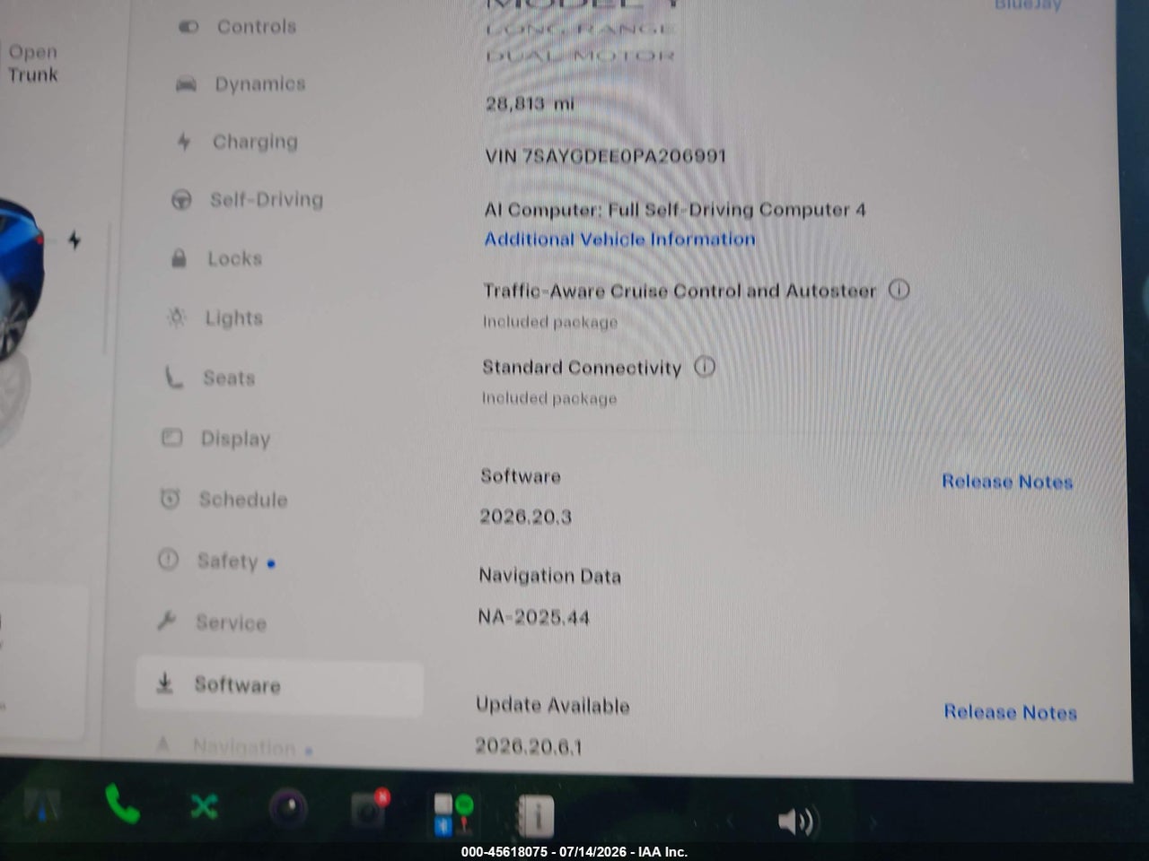Viewport: 1149px width, 861px height.
Task: View Release Notes for software 2026.20.3
Action: coord(1007,482)
